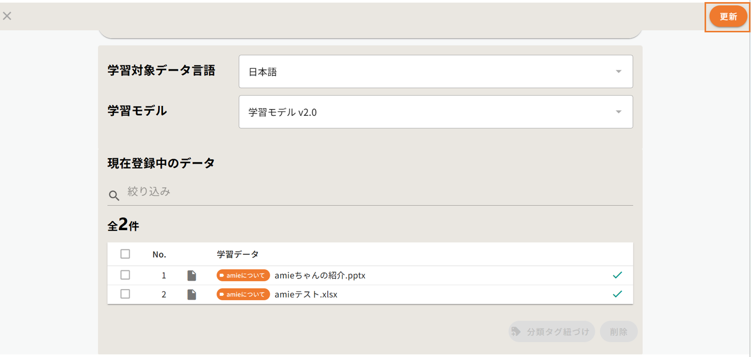751x357 pixels.
Task: Toggle the select-all checkbox in table header
Action: (x=125, y=254)
